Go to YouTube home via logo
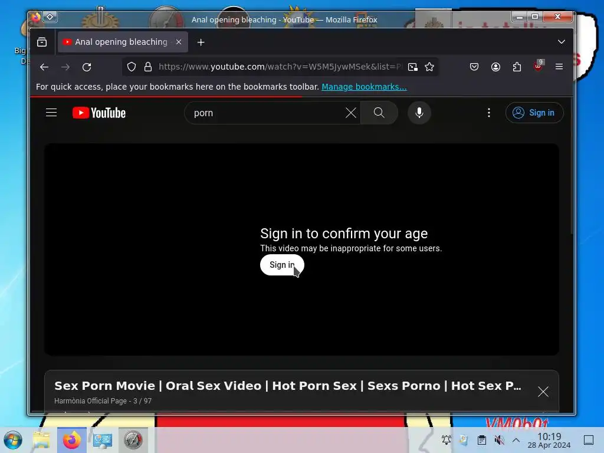The image size is (604, 453). (x=99, y=113)
